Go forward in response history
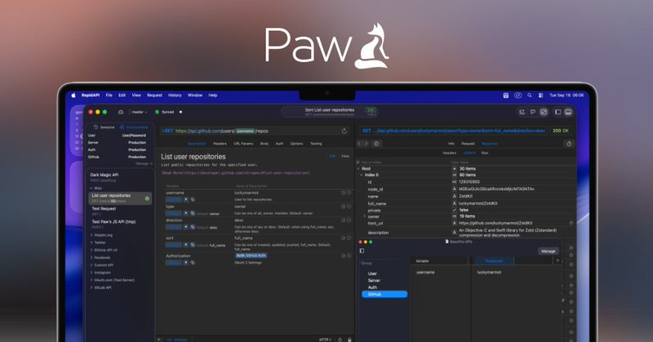This screenshot has height=342, width=653. 366,144
